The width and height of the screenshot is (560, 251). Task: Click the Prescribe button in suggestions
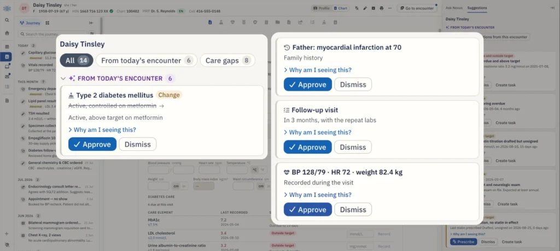click(463, 242)
